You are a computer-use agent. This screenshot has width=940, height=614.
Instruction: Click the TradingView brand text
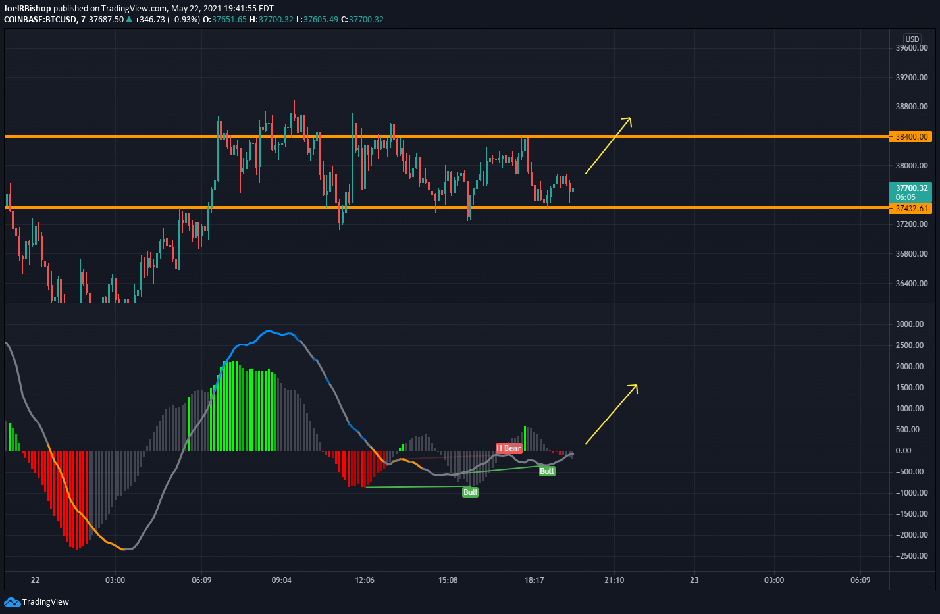pos(45,601)
